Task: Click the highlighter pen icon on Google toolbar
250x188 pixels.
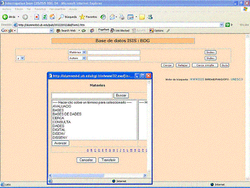Action: point(168,31)
